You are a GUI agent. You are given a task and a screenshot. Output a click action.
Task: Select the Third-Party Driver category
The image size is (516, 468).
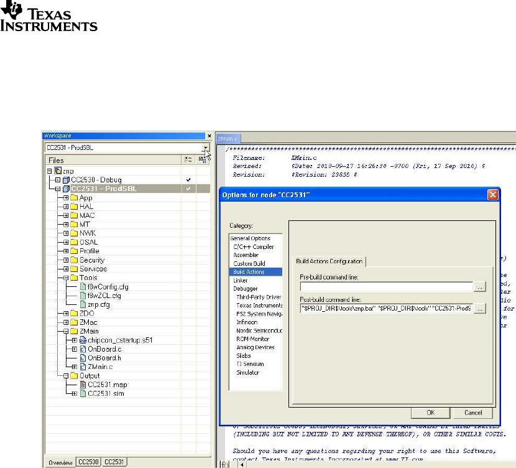[x=259, y=297]
